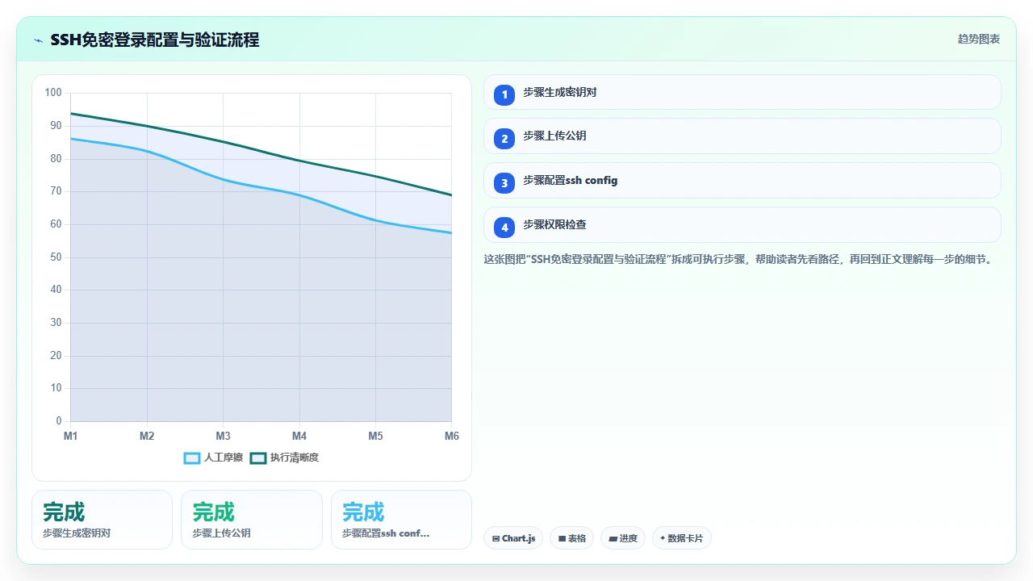This screenshot has height=581, width=1033.
Task: Select the 完成 card for 步骤生成密钥对
Action: click(102, 520)
